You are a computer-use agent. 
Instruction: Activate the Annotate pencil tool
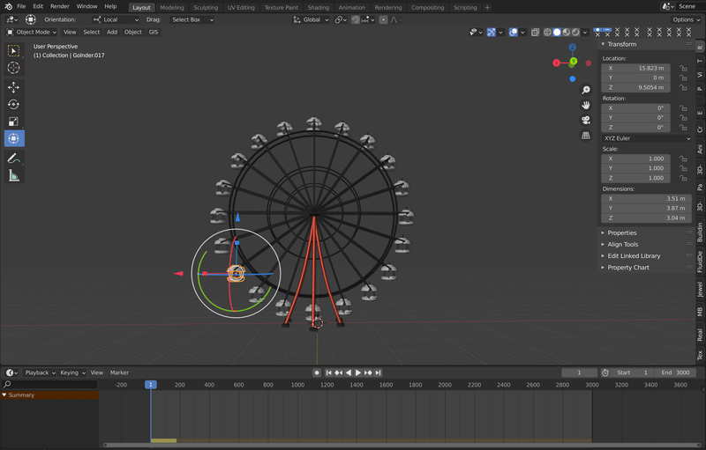(x=13, y=159)
